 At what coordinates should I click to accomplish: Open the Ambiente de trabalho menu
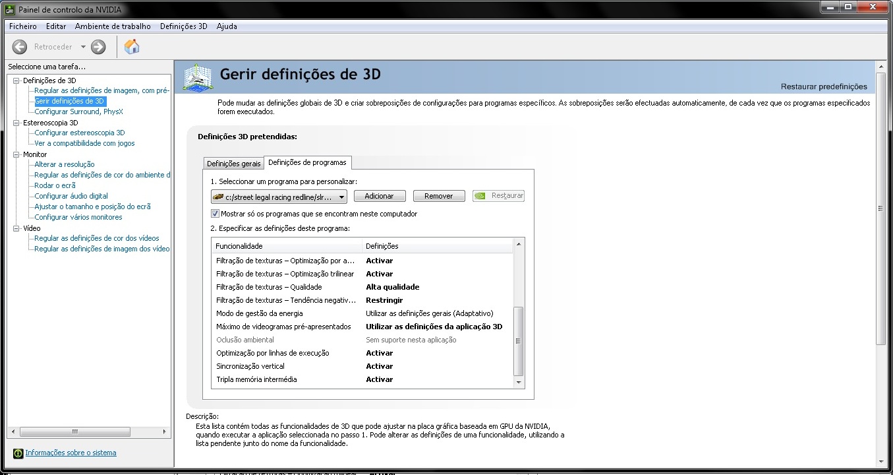click(113, 26)
